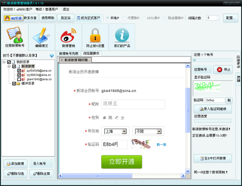This screenshot has width=242, height=186.
Task: Click the green 立即开通 button
Action: (x=121, y=162)
